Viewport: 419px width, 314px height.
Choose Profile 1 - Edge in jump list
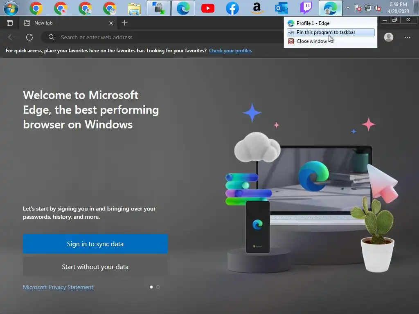pos(331,23)
